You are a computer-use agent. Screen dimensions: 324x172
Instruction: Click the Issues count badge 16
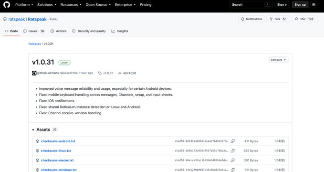[x=42, y=31]
